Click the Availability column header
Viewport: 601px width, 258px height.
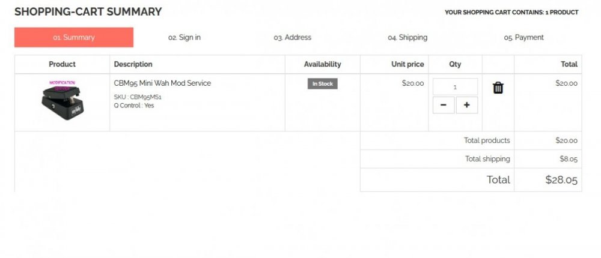tap(322, 64)
